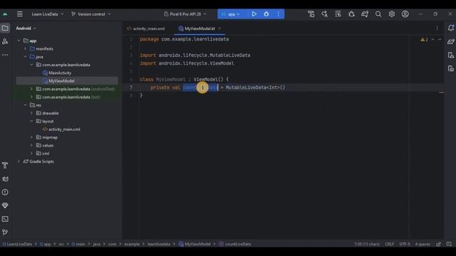The height and width of the screenshot is (256, 456).
Task: Click the warnings indicator showing 2
Action: [424, 40]
